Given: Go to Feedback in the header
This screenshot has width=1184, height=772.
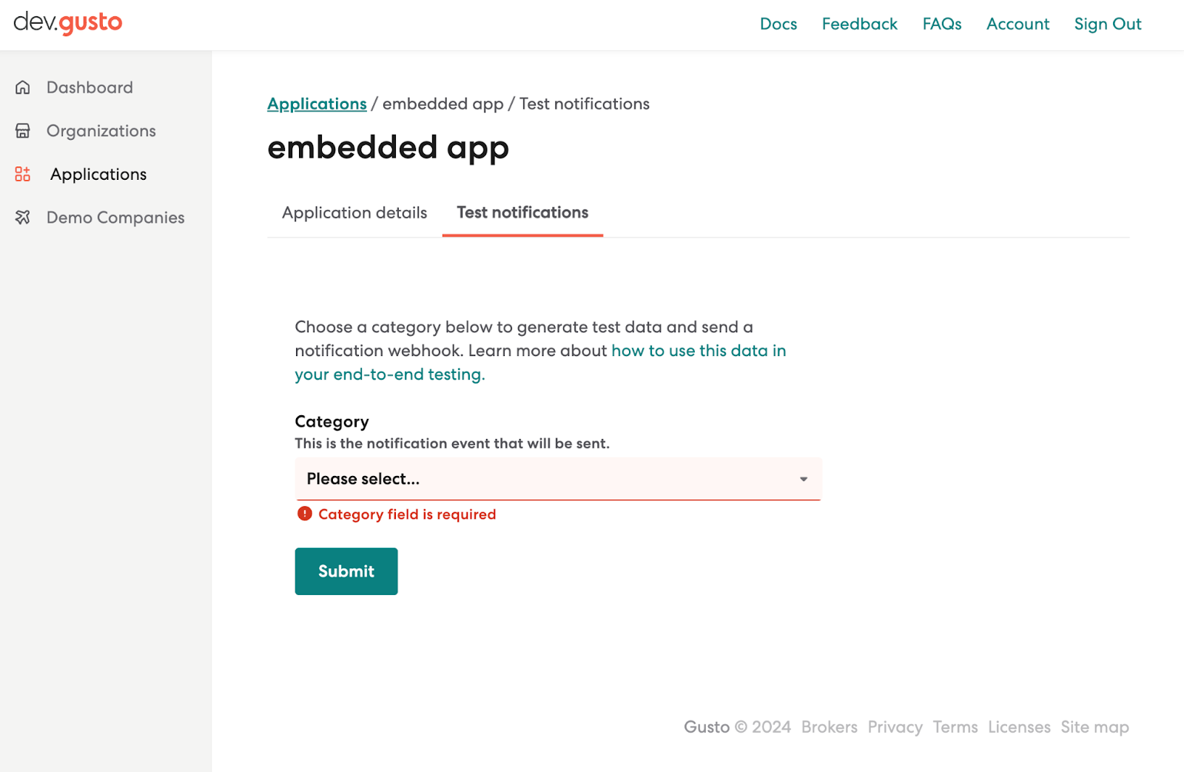Looking at the screenshot, I should coord(860,24).
